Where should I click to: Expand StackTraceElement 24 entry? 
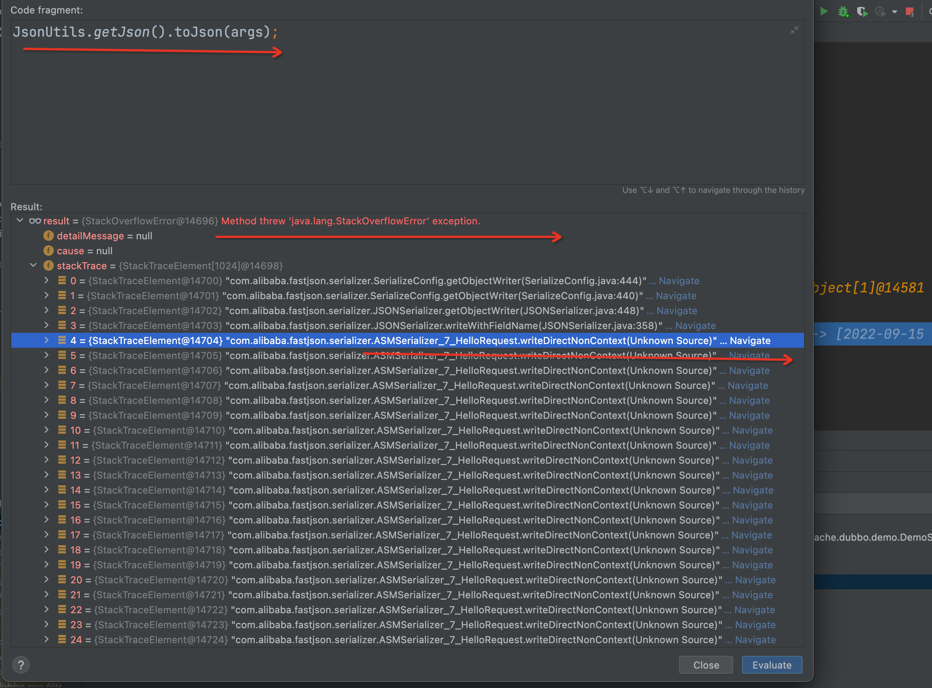coord(46,640)
